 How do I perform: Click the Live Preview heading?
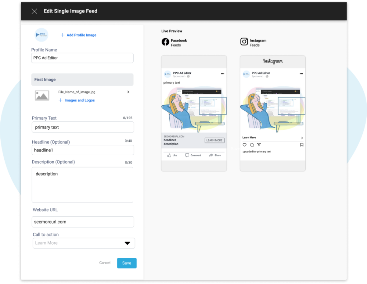pos(171,31)
